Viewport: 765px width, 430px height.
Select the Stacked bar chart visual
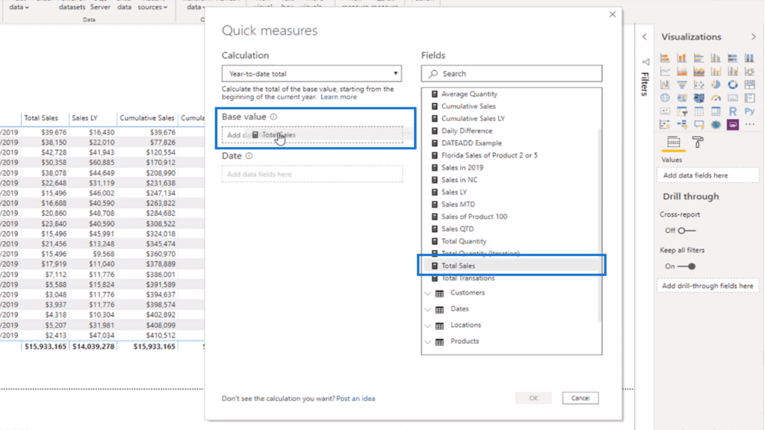(665, 58)
